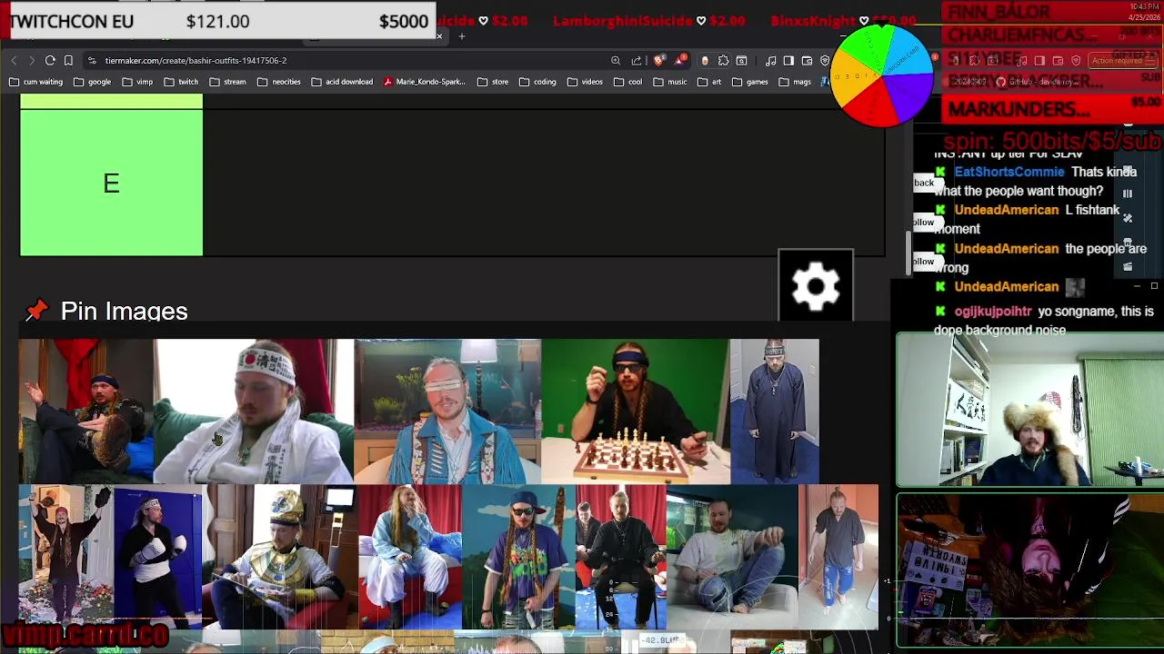Pick the blue robe red chair image
Image resolution: width=1164 pixels, height=654 pixels.
click(x=410, y=557)
